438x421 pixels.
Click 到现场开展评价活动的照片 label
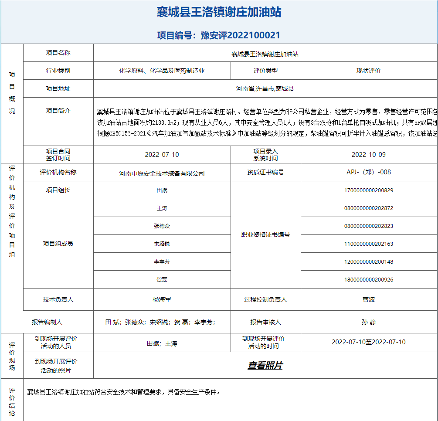(x=56, y=366)
